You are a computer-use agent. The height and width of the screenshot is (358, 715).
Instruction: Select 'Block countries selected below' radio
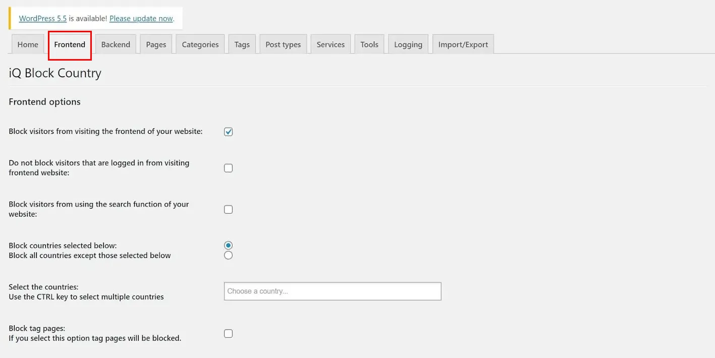point(228,245)
